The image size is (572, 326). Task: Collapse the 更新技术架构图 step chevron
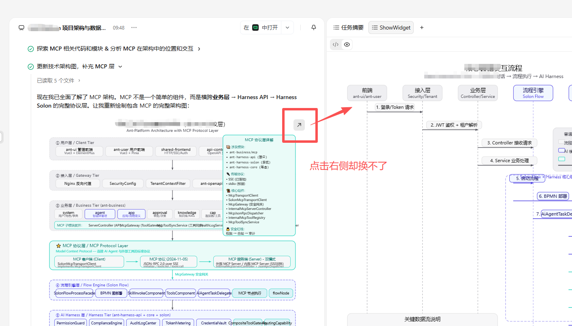120,67
